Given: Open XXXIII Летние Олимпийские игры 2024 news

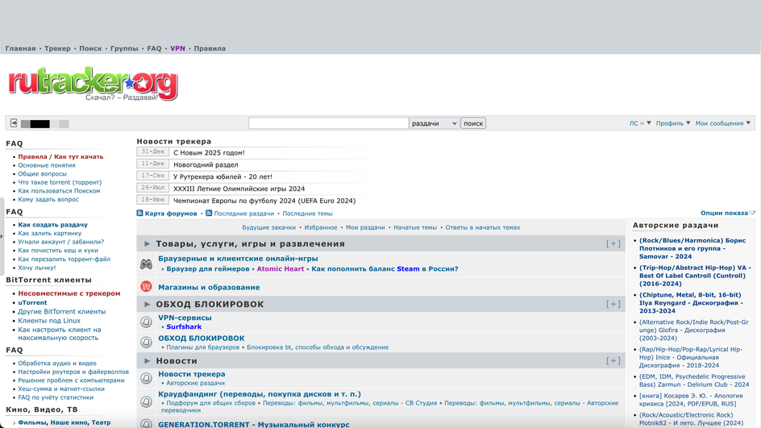Looking at the screenshot, I should pyautogui.click(x=239, y=189).
